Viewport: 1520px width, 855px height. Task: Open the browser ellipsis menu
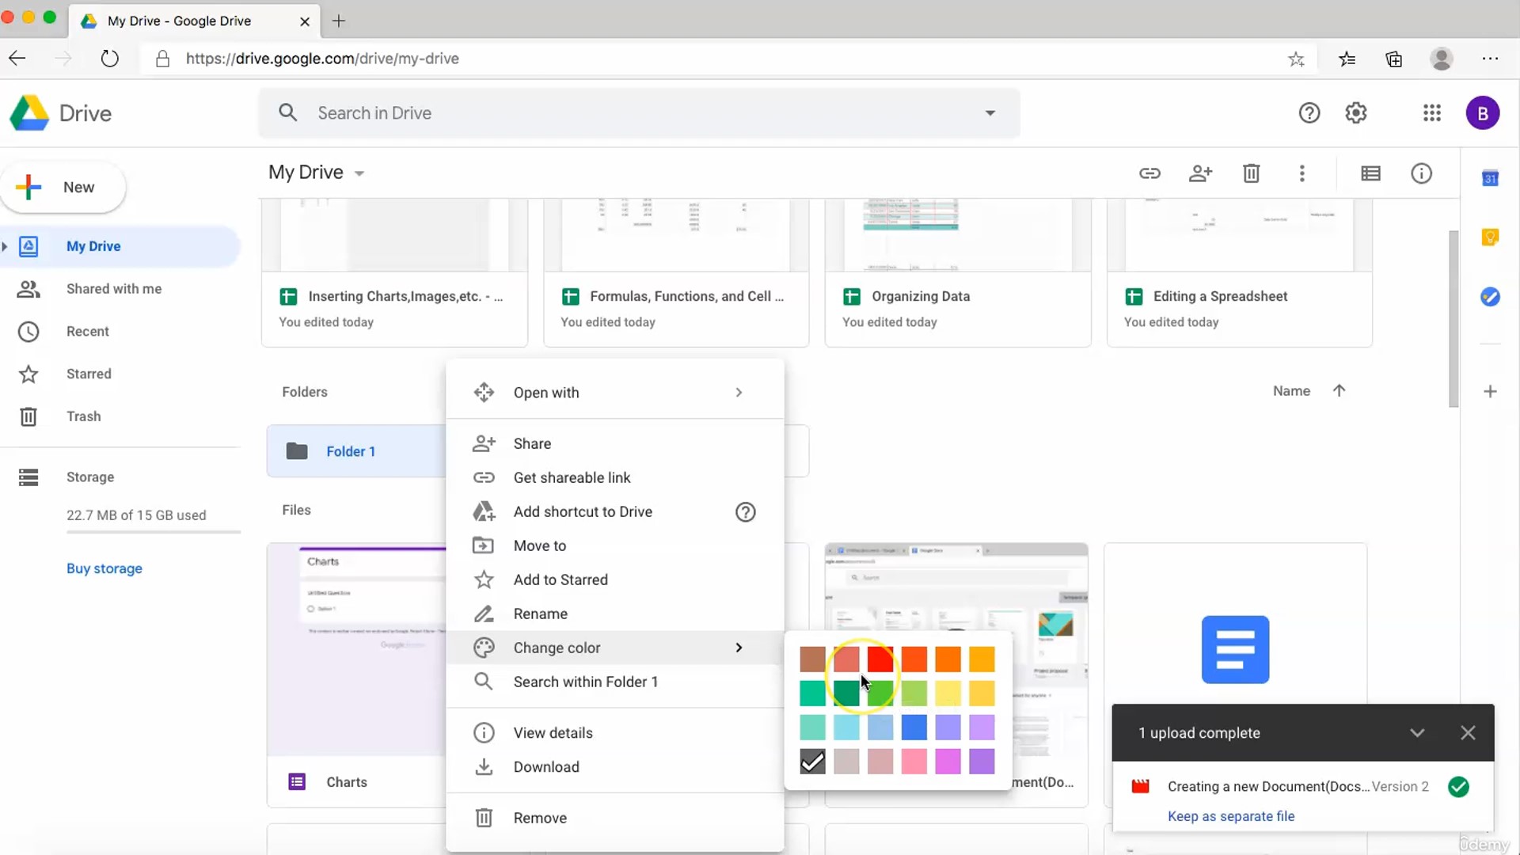click(1490, 59)
